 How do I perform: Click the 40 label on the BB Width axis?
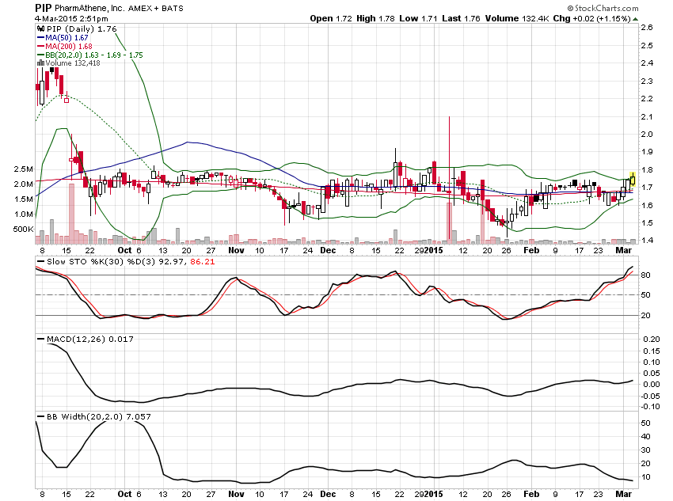[x=645, y=437]
